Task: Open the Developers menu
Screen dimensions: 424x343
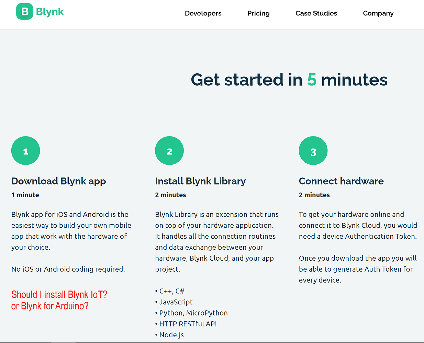Action: click(x=203, y=13)
